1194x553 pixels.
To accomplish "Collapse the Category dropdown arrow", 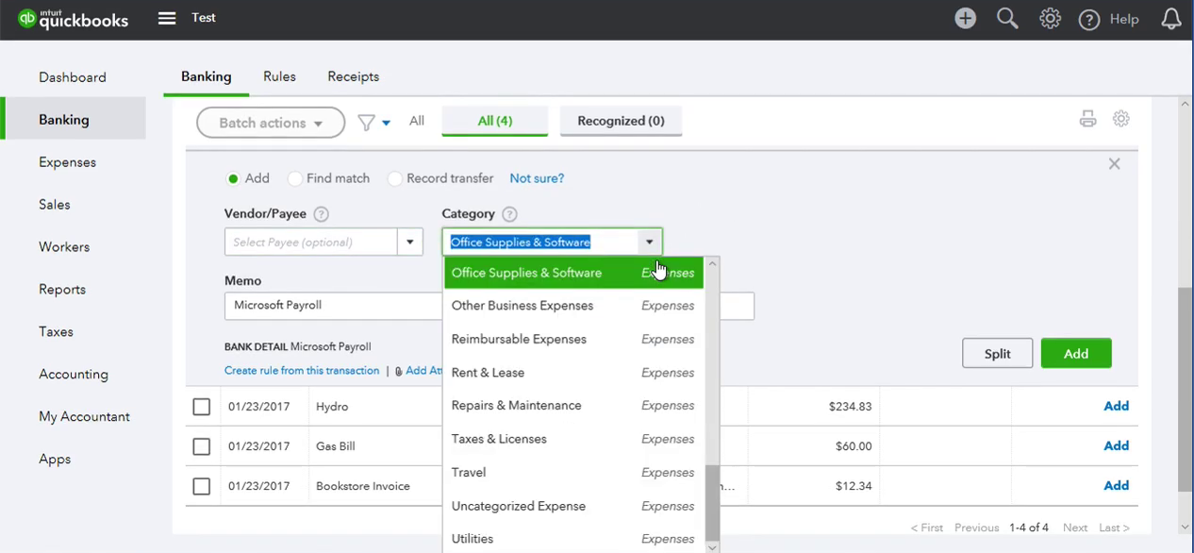I will pos(649,242).
